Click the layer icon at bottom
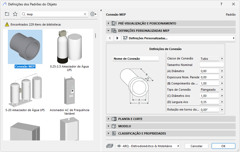The image size is (240, 152). (x=110, y=146)
